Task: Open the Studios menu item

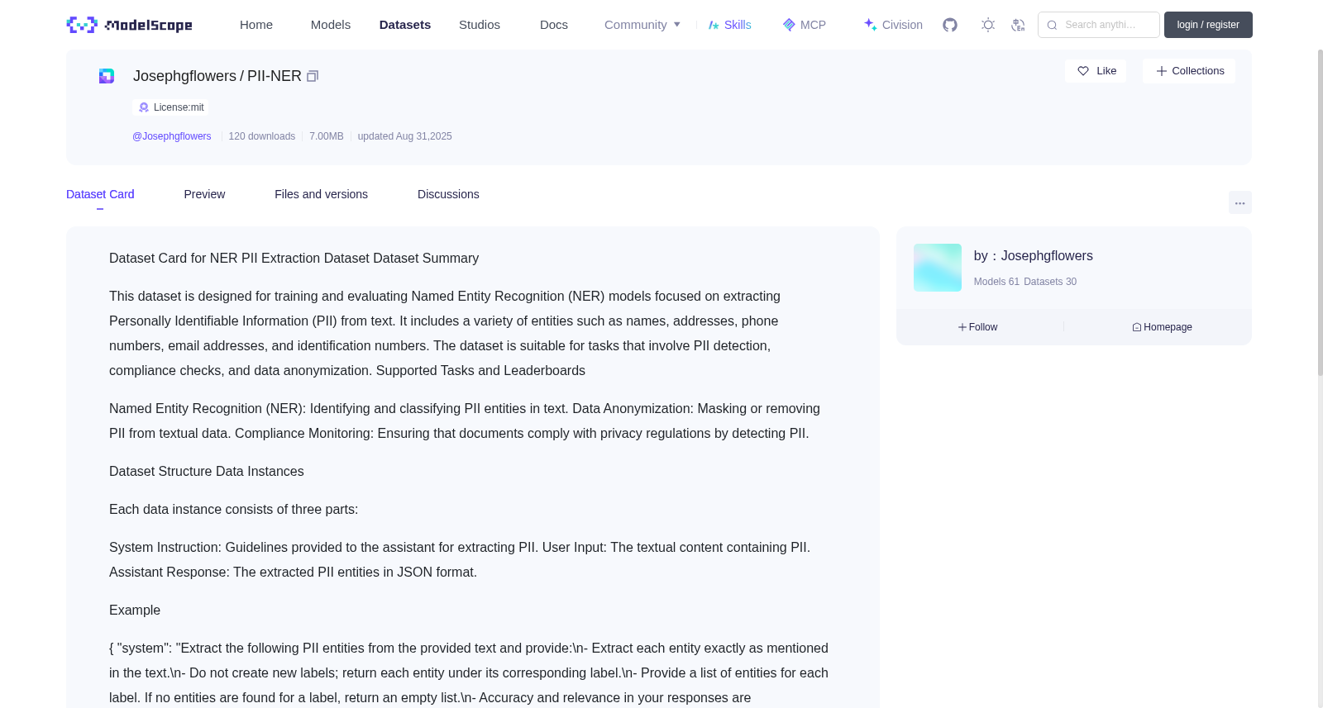Action: [x=480, y=25]
